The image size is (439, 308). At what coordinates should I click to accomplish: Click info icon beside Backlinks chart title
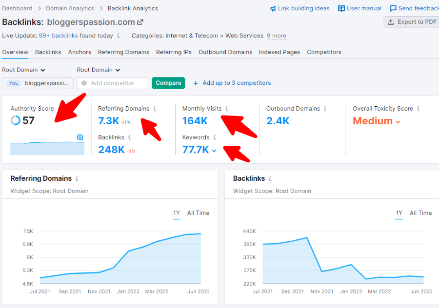pyautogui.click(x=270, y=179)
